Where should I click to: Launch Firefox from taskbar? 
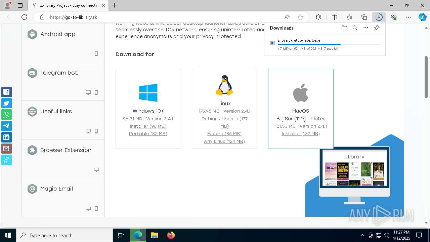(171, 235)
